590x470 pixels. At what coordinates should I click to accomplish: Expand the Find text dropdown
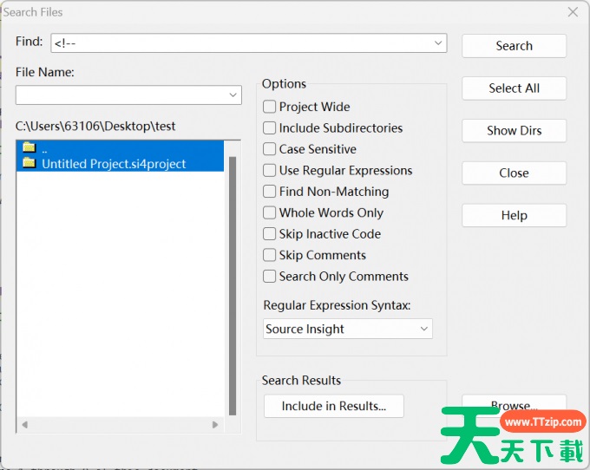click(438, 42)
